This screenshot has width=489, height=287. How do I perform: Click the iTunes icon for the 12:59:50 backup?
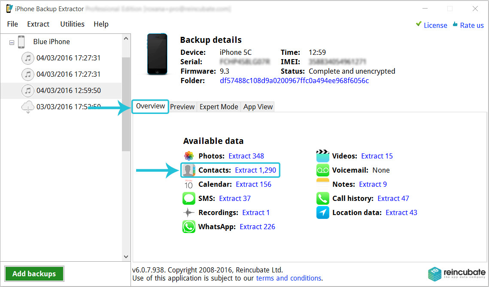pyautogui.click(x=28, y=90)
